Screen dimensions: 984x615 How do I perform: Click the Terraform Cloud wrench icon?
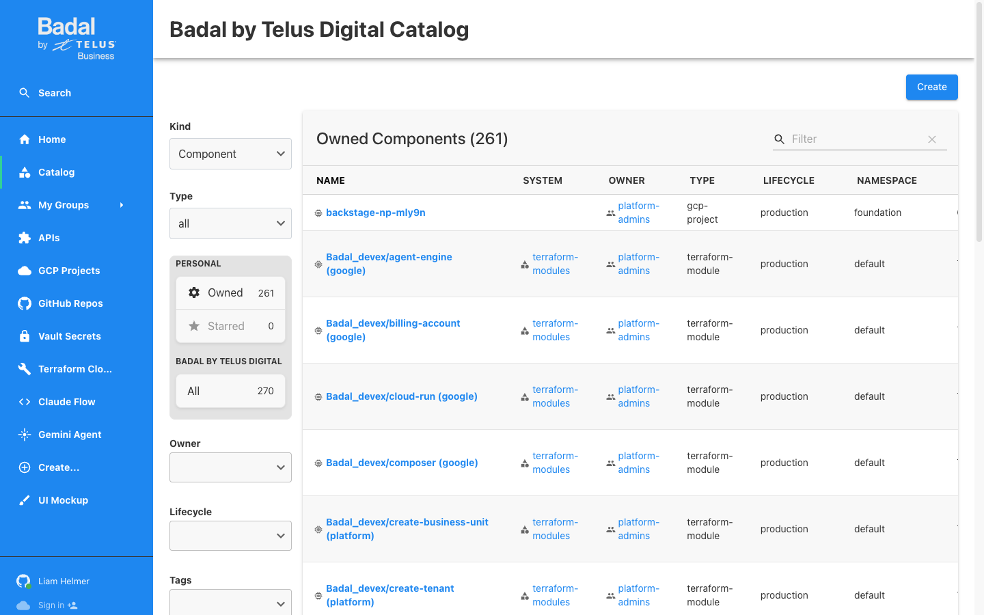tap(25, 369)
